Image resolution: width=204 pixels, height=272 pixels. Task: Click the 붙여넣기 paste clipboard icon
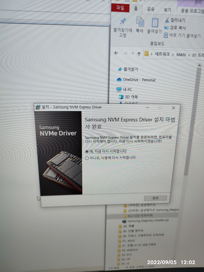(155, 22)
